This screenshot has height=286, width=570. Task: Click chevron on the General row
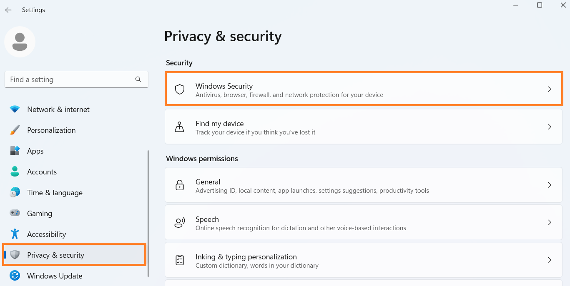point(550,185)
